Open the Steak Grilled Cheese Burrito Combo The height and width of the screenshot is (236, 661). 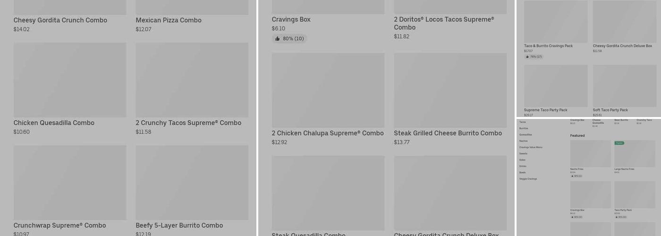click(x=448, y=133)
